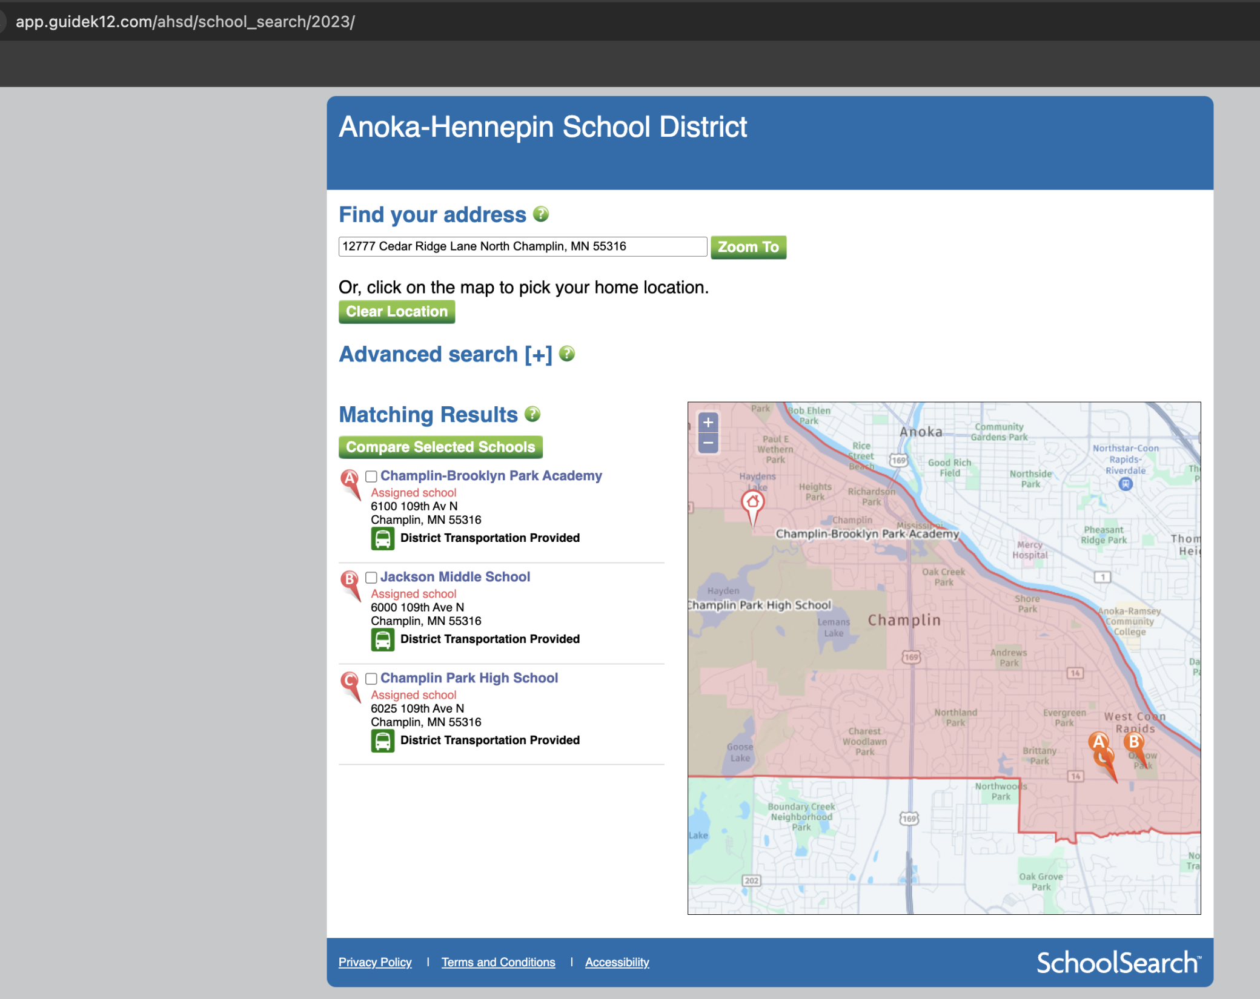
Task: Click the bus icon under Jackson Middle School
Action: click(x=382, y=639)
